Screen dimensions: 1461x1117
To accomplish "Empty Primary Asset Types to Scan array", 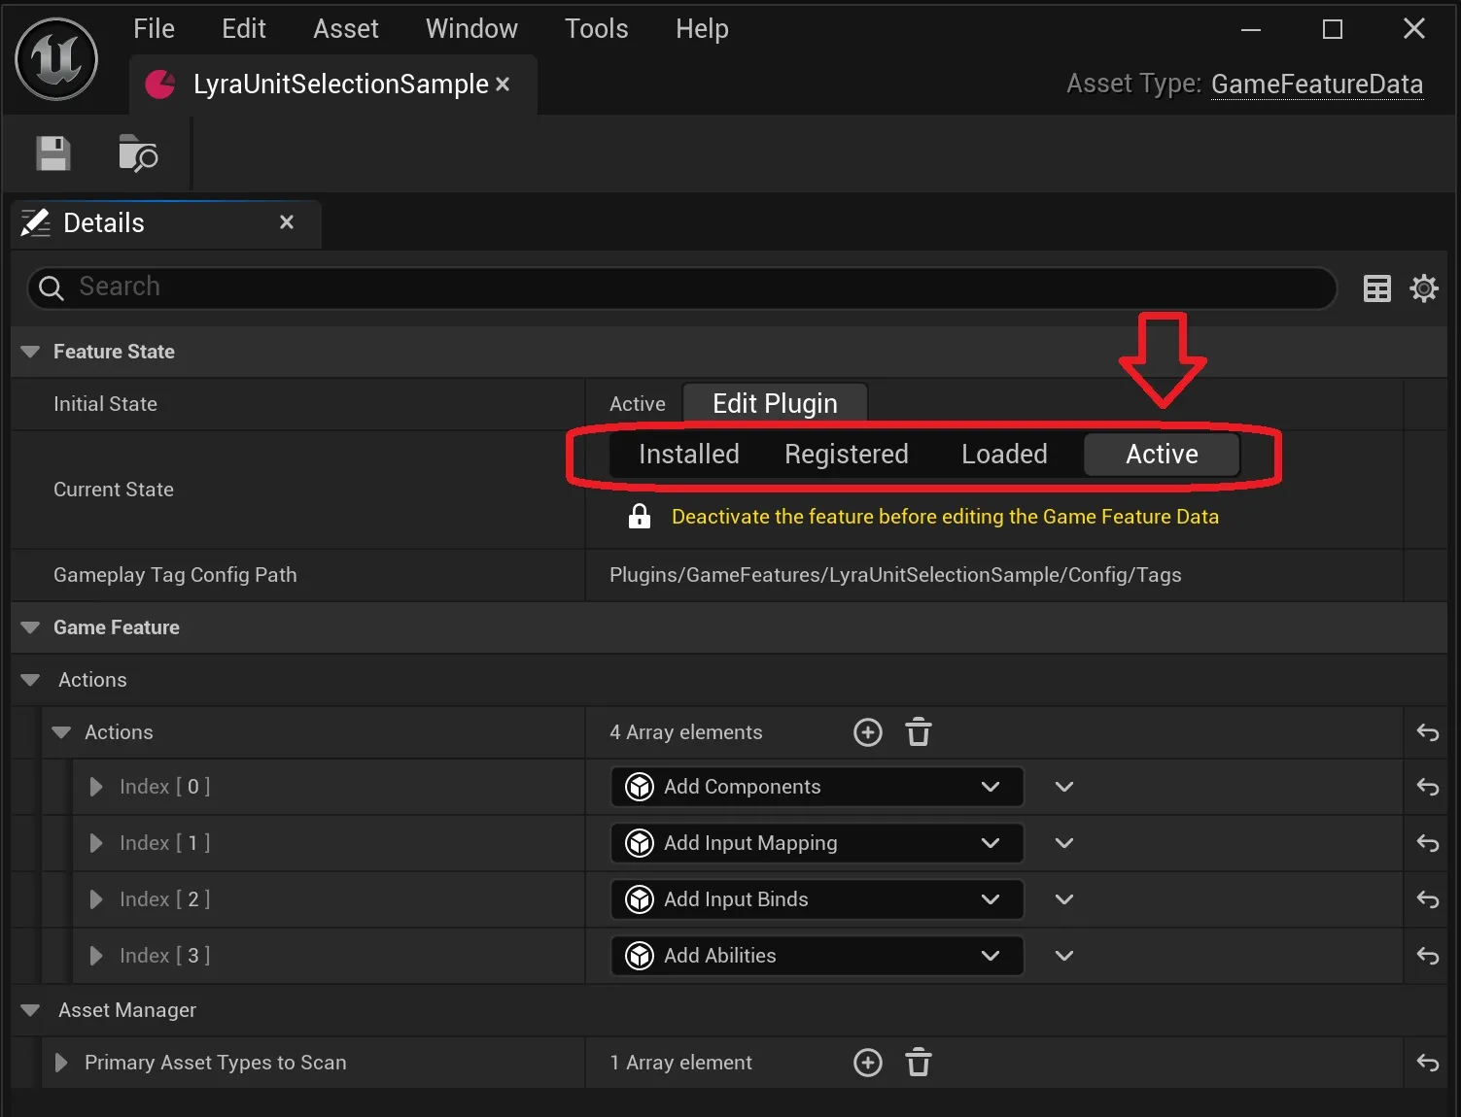I will click(x=919, y=1063).
